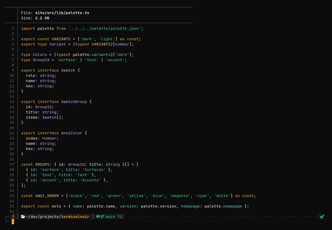Click the ?1 untracked files indicator

pyautogui.click(x=120, y=217)
